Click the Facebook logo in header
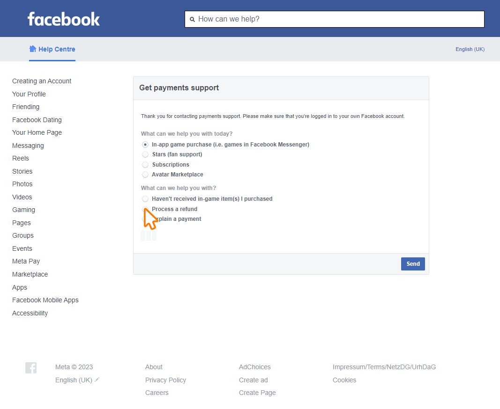Image resolution: width=500 pixels, height=409 pixels. click(64, 19)
